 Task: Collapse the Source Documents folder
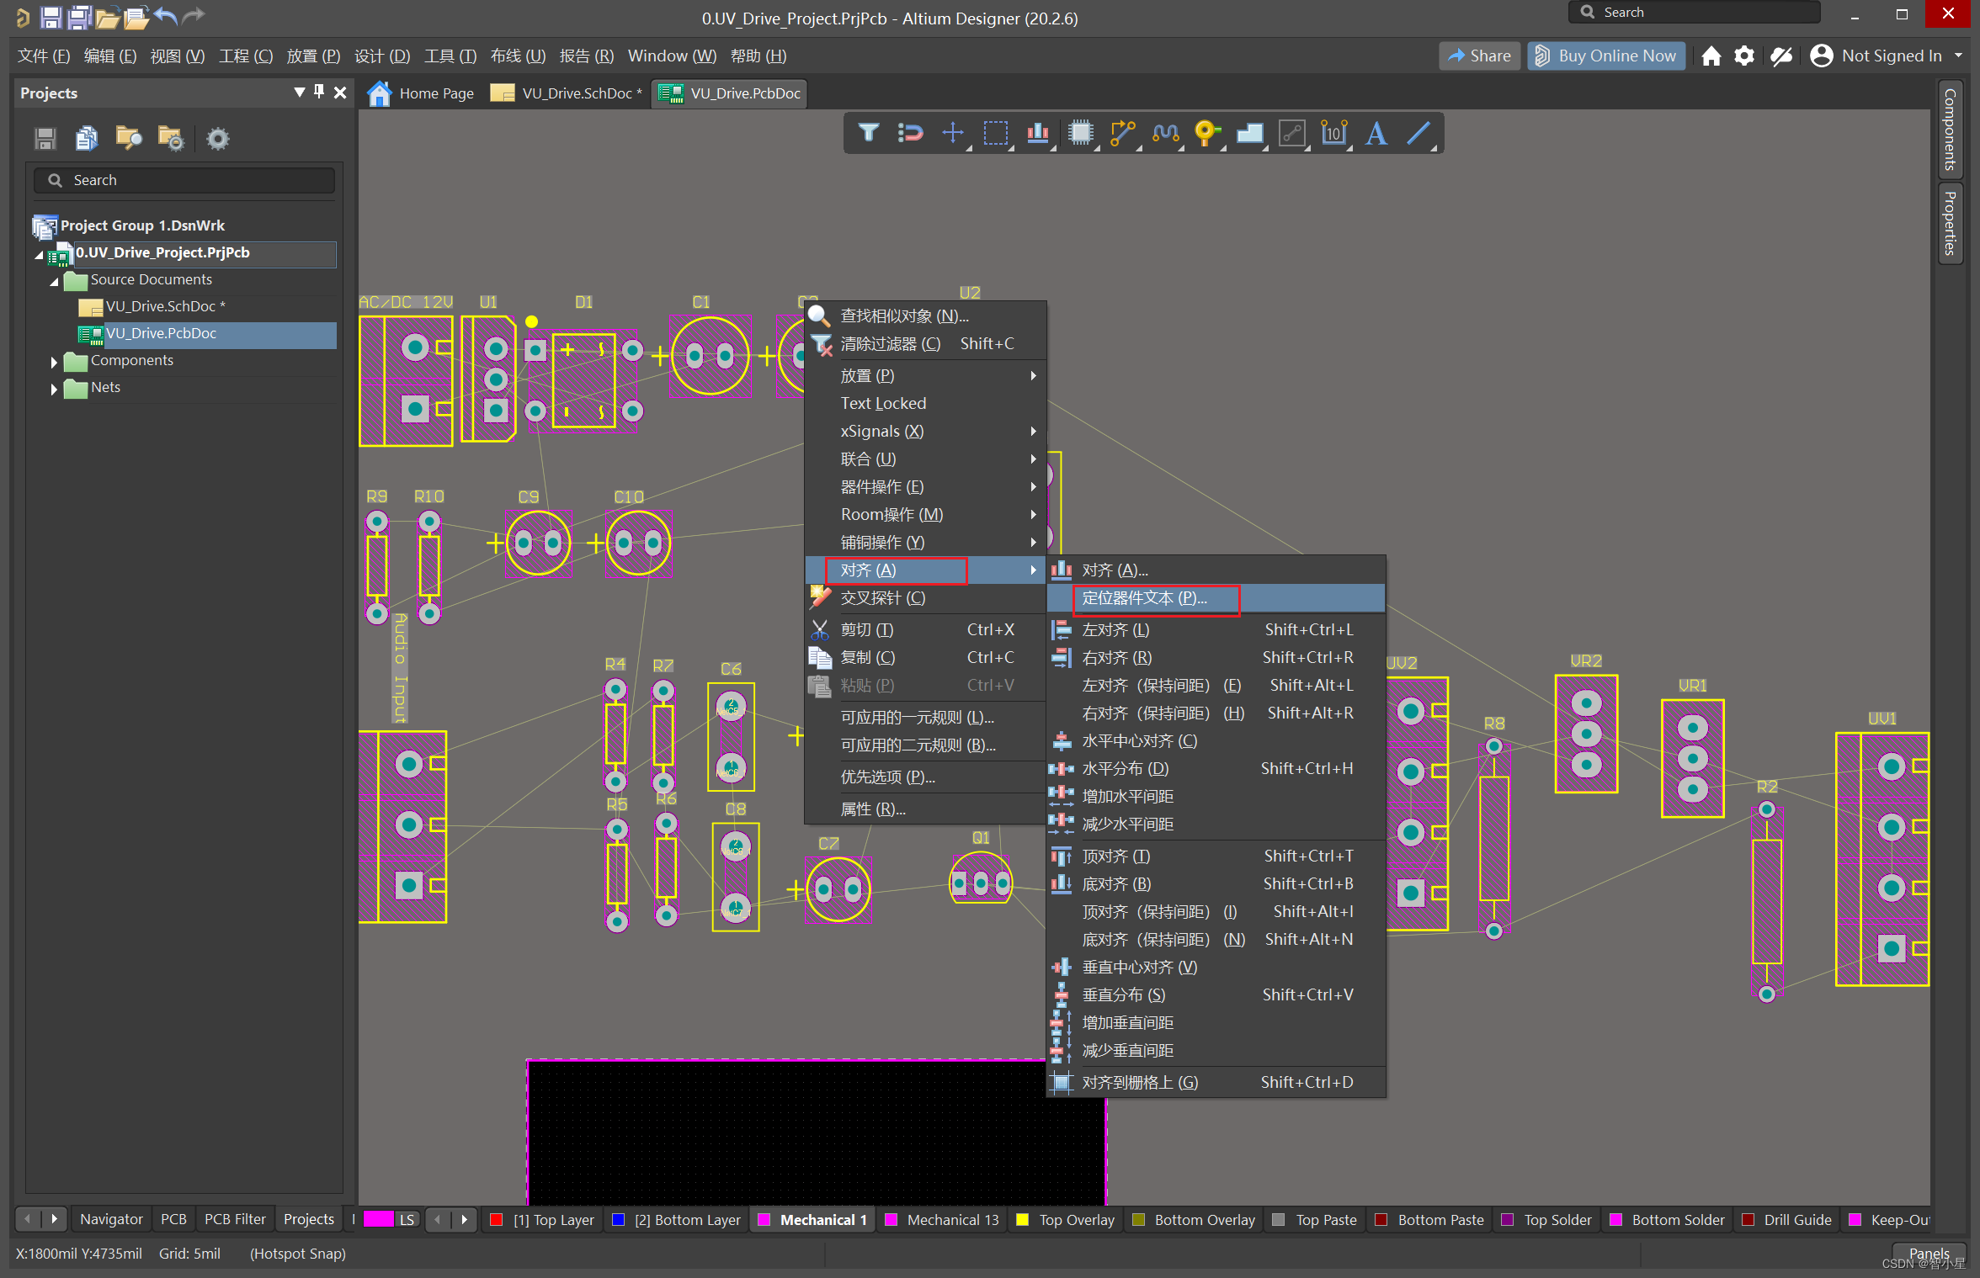[x=54, y=281]
